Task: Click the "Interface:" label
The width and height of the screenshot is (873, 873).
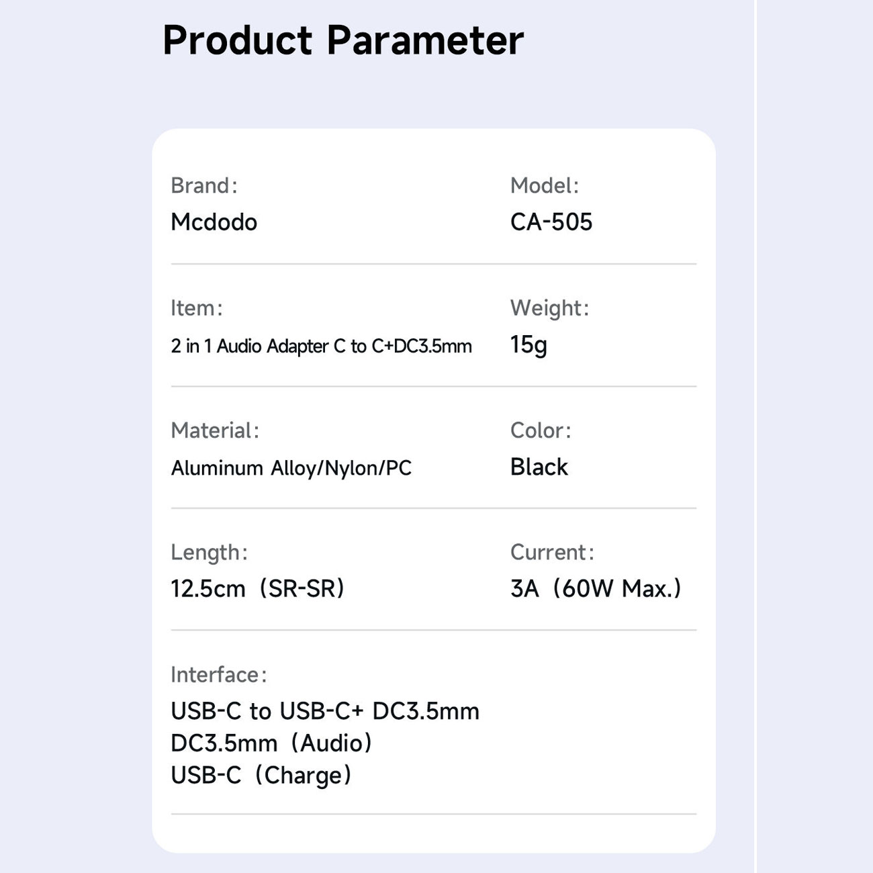Action: click(x=218, y=674)
